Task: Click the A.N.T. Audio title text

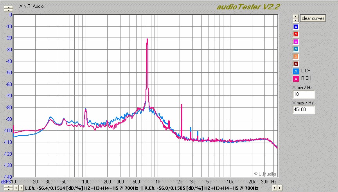Action: (31, 6)
